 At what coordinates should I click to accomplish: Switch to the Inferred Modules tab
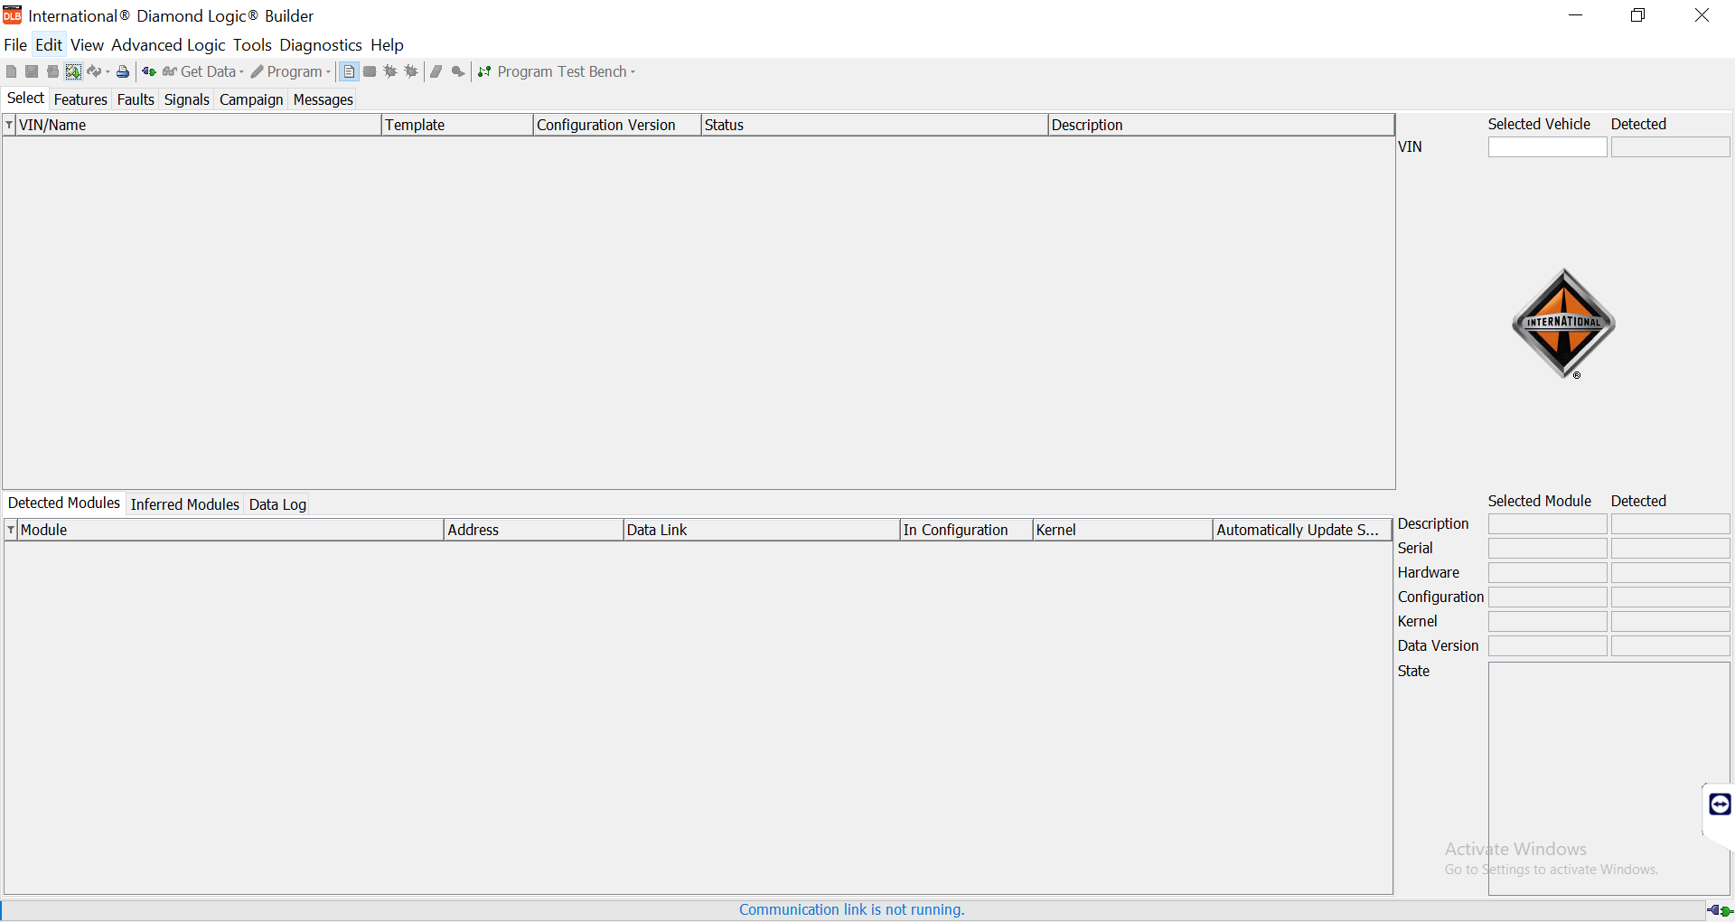pyautogui.click(x=184, y=504)
